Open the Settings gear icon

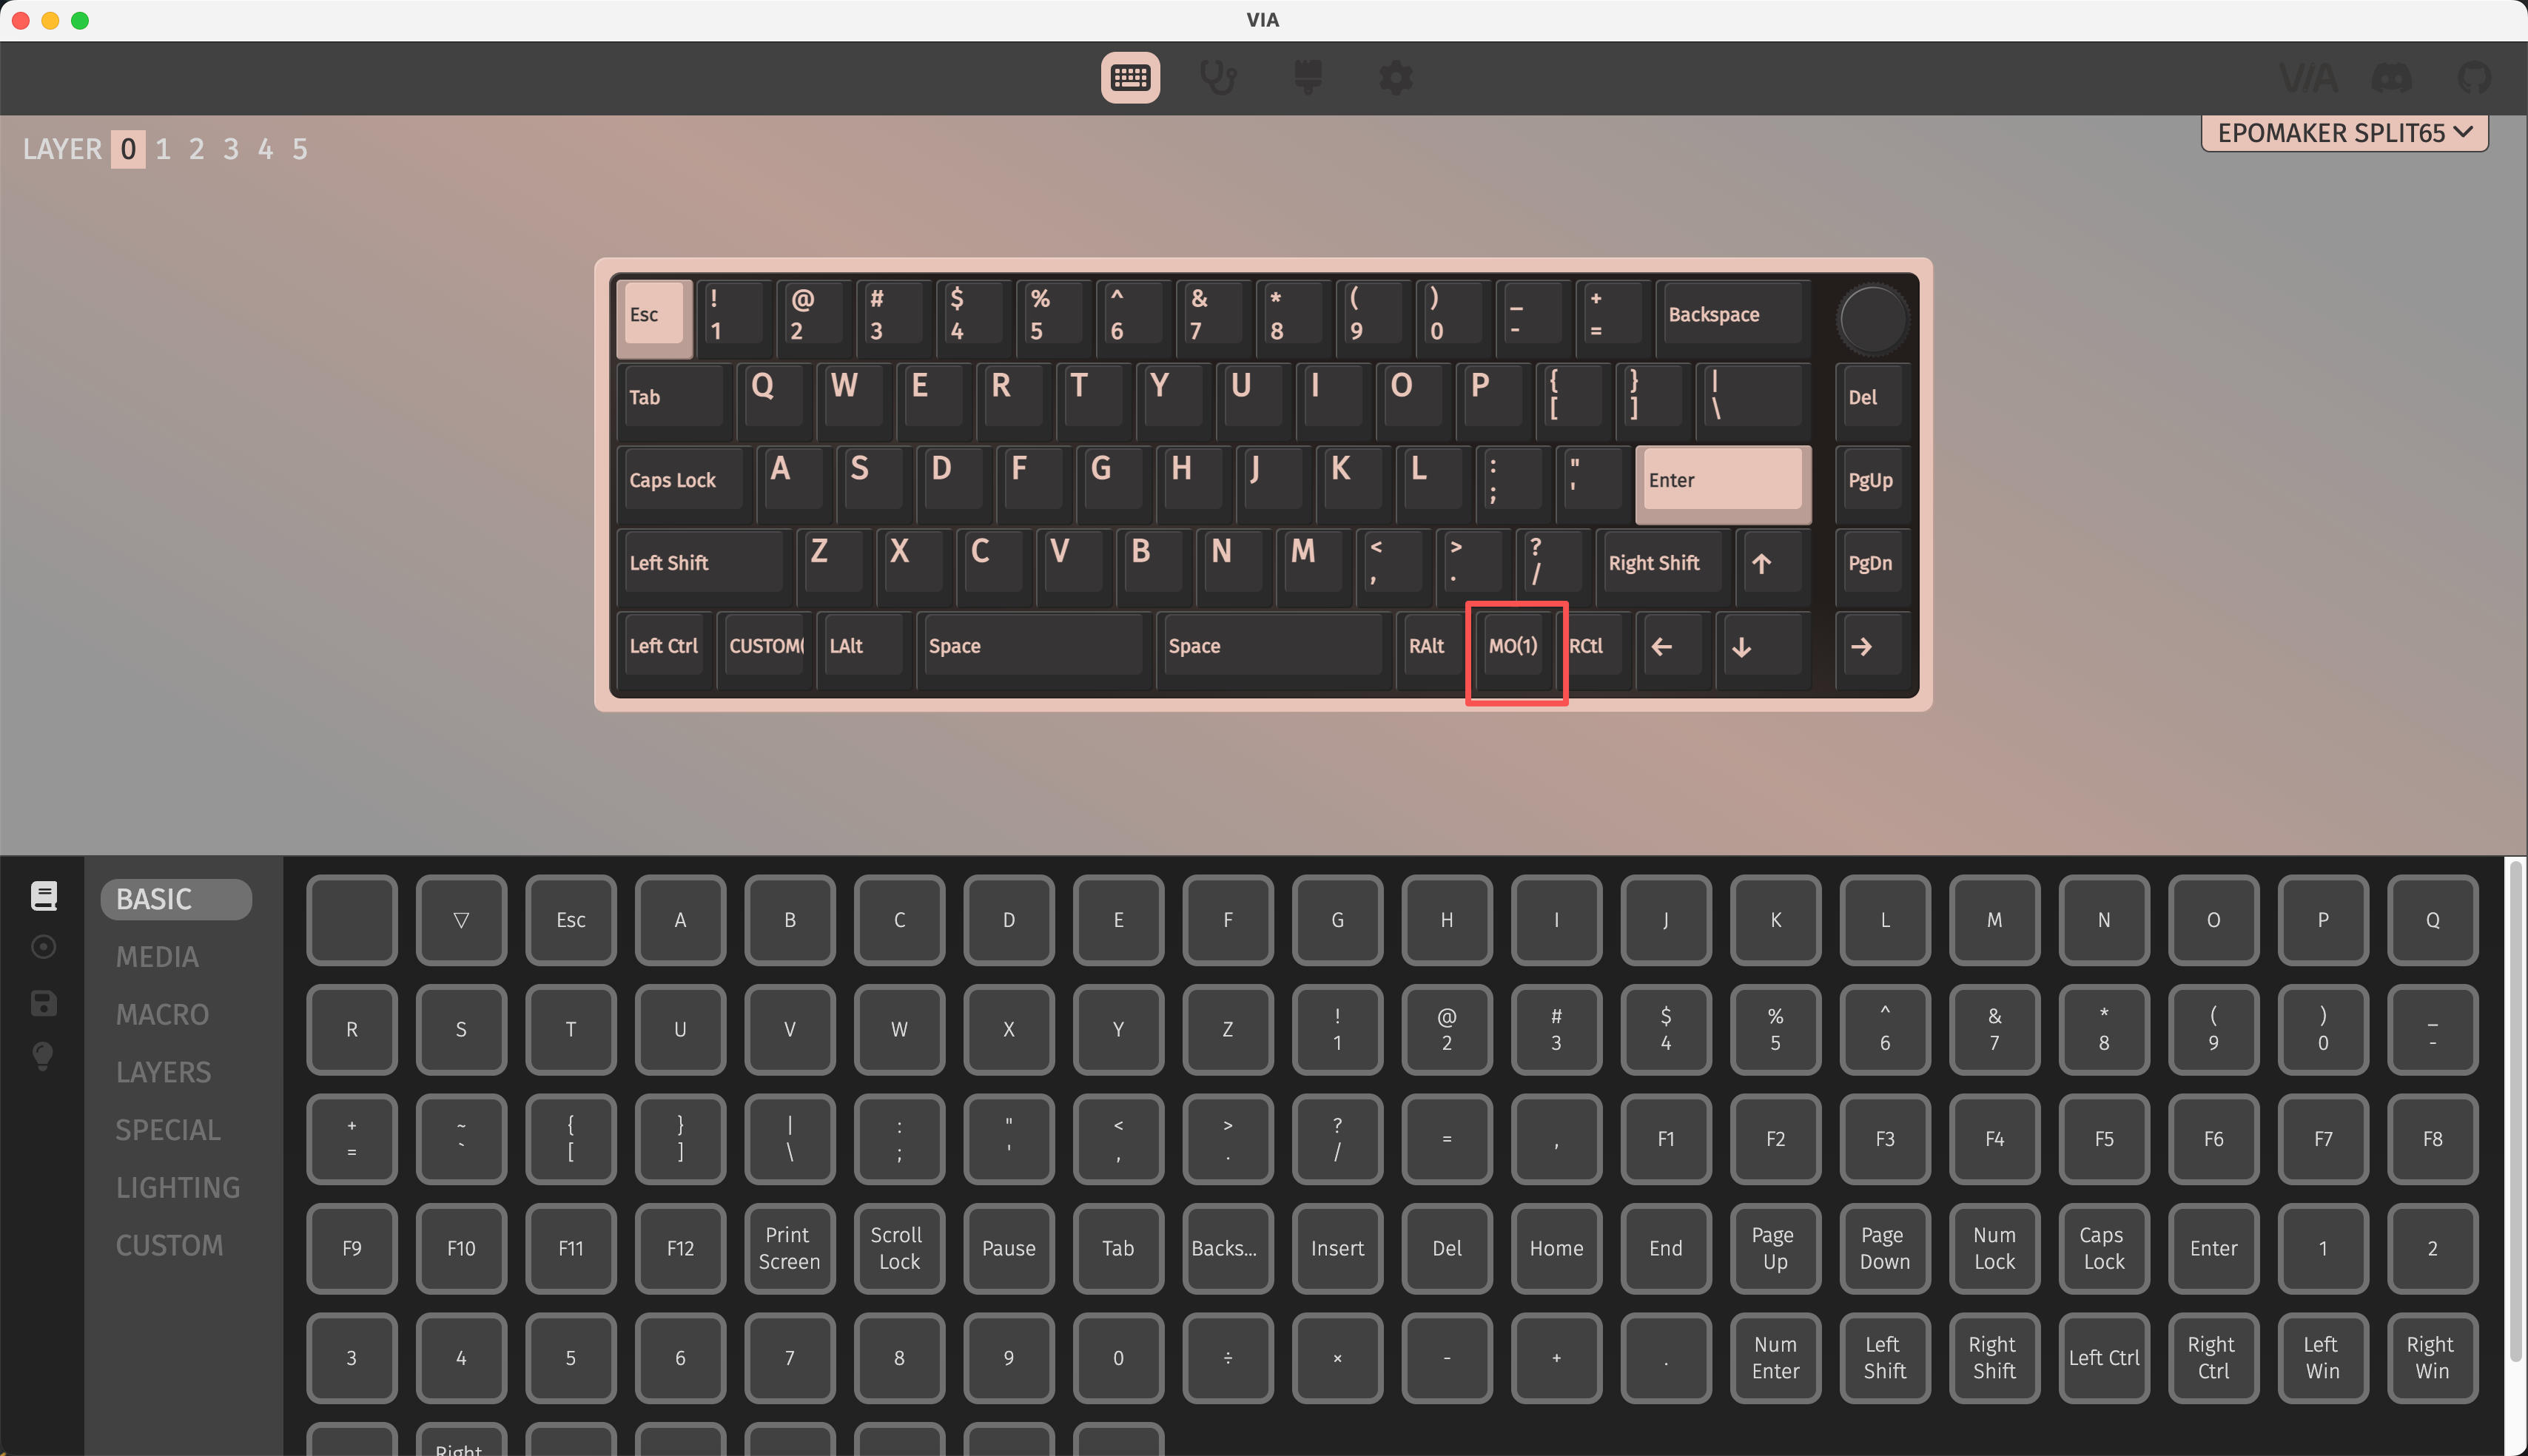click(x=1396, y=77)
